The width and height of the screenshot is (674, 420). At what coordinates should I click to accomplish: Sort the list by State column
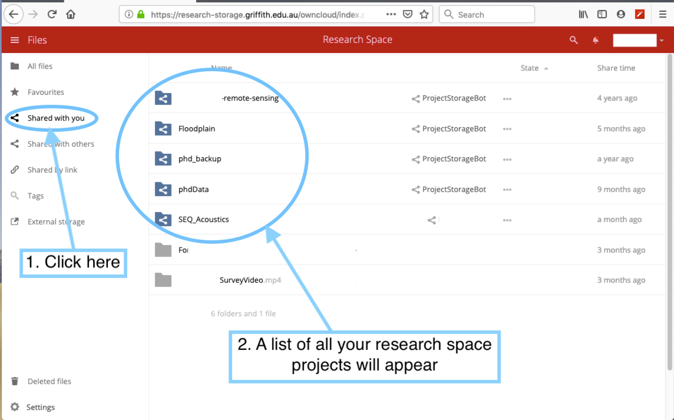pyautogui.click(x=530, y=68)
